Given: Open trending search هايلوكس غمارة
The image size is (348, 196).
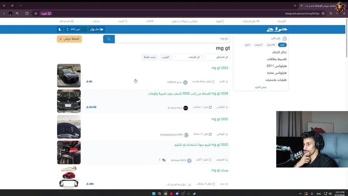Looking at the screenshot, I should [x=277, y=73].
